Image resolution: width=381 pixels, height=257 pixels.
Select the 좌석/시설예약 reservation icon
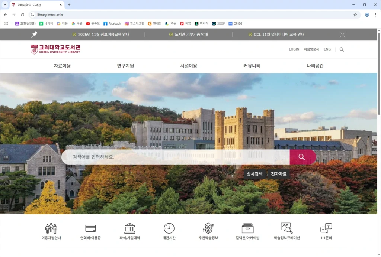click(129, 228)
